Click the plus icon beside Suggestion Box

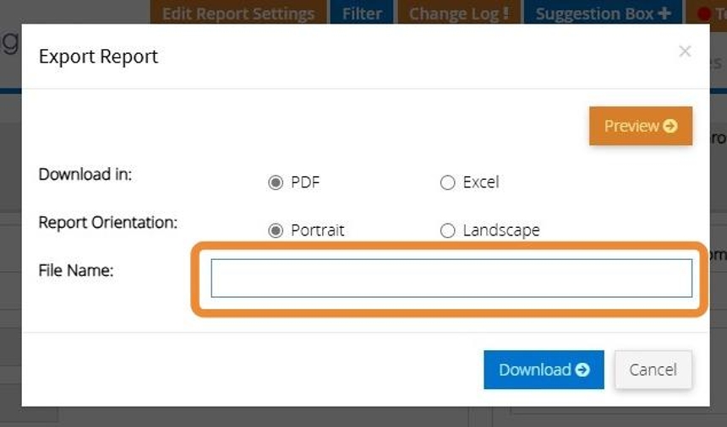click(x=664, y=14)
